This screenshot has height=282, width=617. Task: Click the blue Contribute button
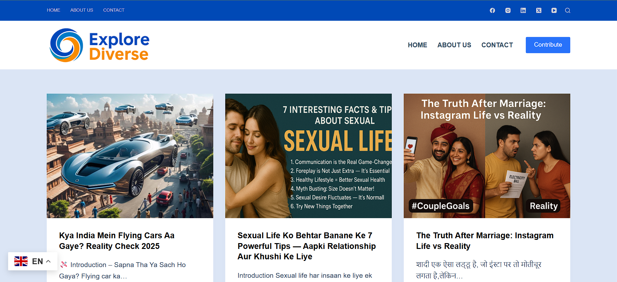[548, 45]
